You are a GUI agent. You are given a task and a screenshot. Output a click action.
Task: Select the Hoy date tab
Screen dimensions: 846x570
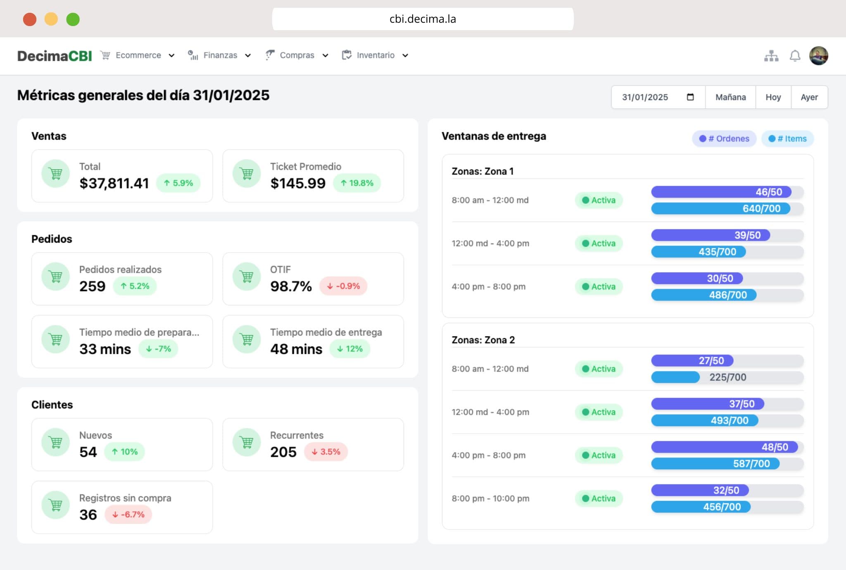773,97
